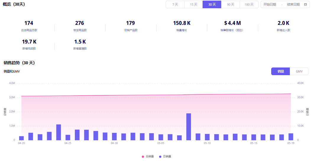Click the 开始日期 start date field
312x161 pixels.
270,4
